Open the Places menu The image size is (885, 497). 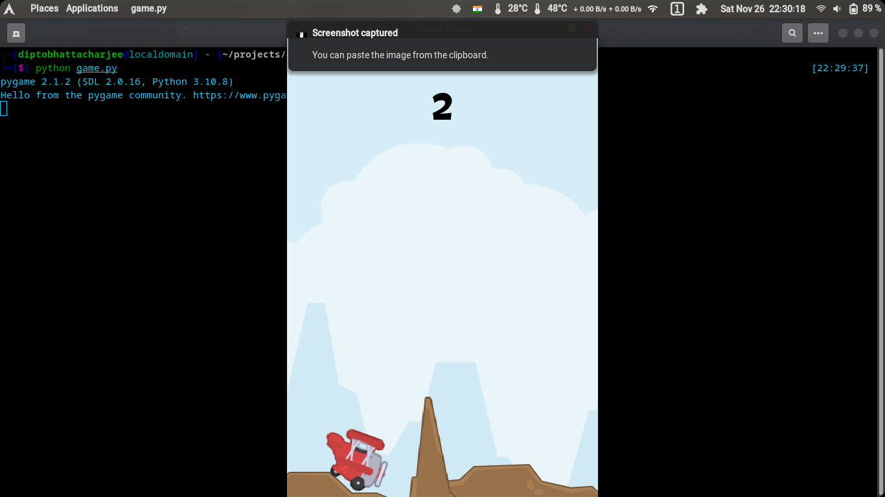coord(44,8)
